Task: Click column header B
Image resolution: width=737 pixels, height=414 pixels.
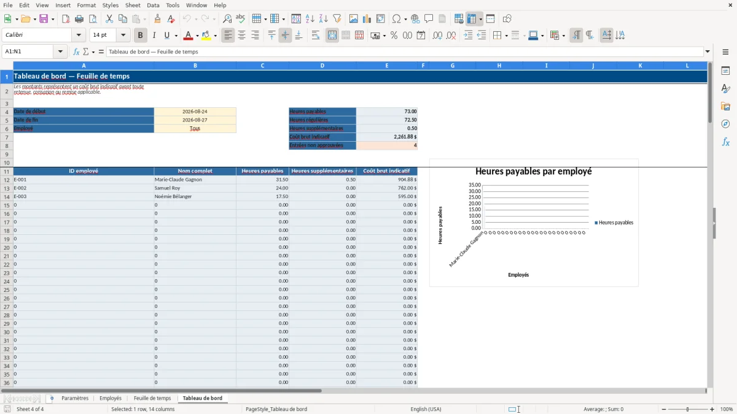Action: [195, 66]
